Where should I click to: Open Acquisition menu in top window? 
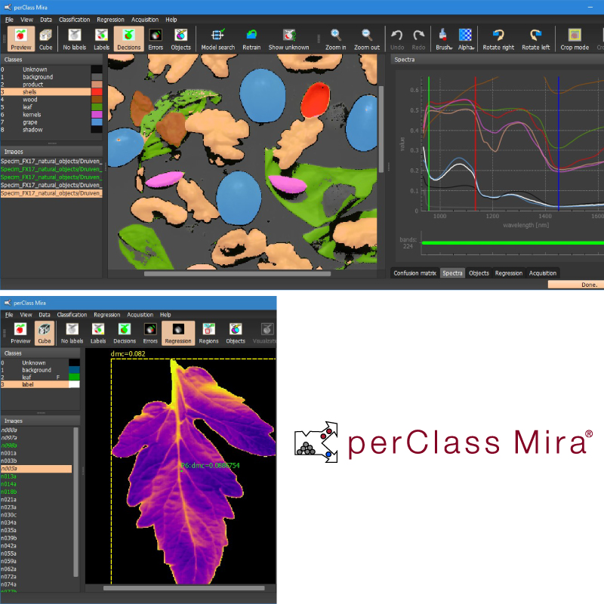pos(145,20)
